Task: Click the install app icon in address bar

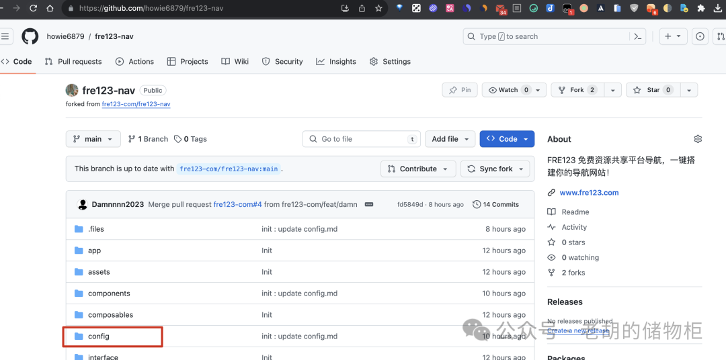Action: pos(344,8)
